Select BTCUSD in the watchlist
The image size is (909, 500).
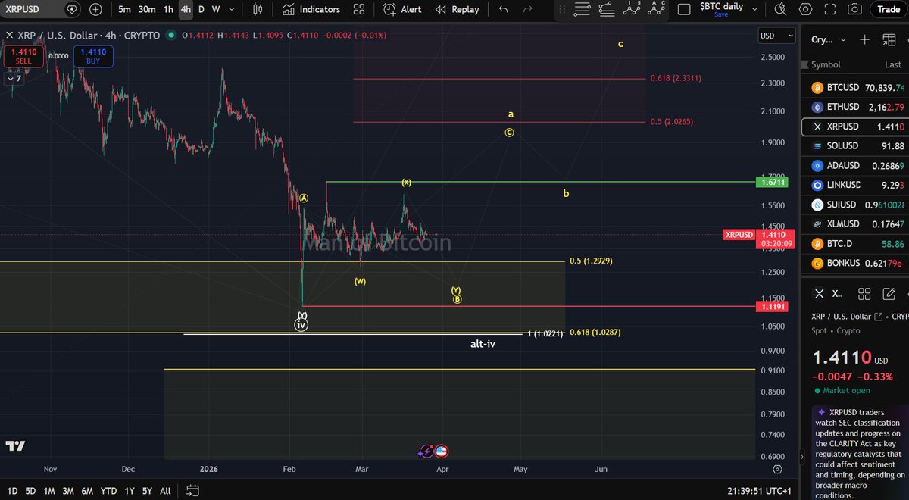[855, 88]
